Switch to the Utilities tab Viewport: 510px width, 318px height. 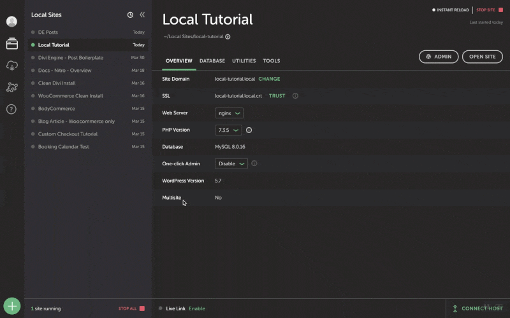click(244, 60)
